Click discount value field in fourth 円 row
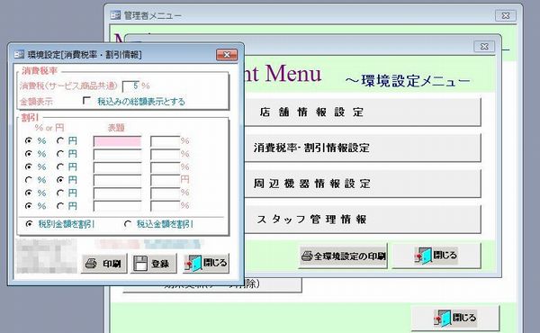 [x=165, y=180]
